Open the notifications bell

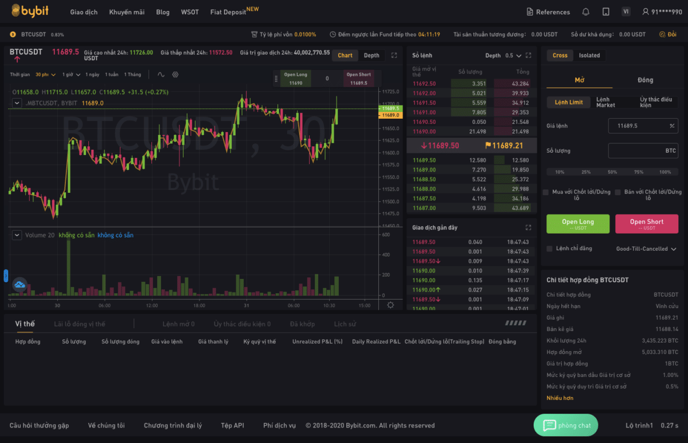pyautogui.click(x=585, y=11)
